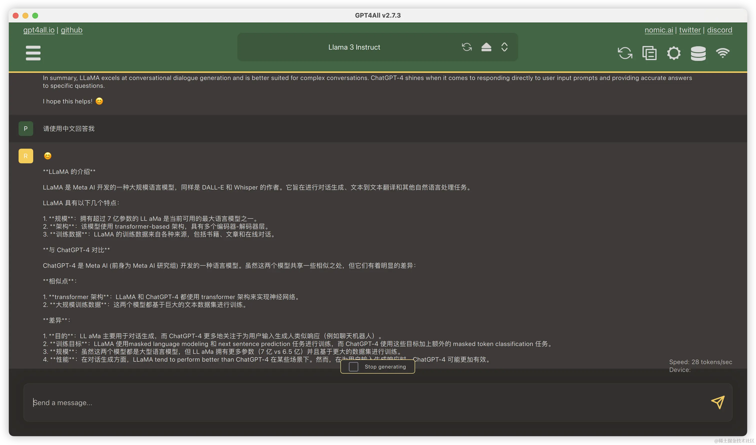This screenshot has height=445, width=756.
Task: Open discord link
Action: [719, 30]
